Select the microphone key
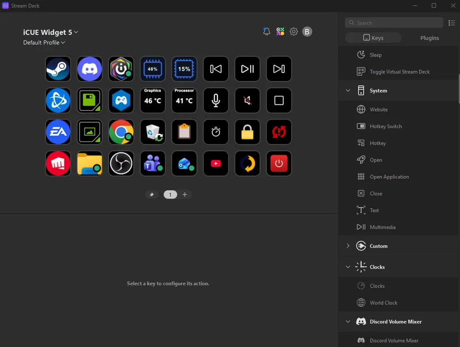The height and width of the screenshot is (347, 460). click(216, 101)
